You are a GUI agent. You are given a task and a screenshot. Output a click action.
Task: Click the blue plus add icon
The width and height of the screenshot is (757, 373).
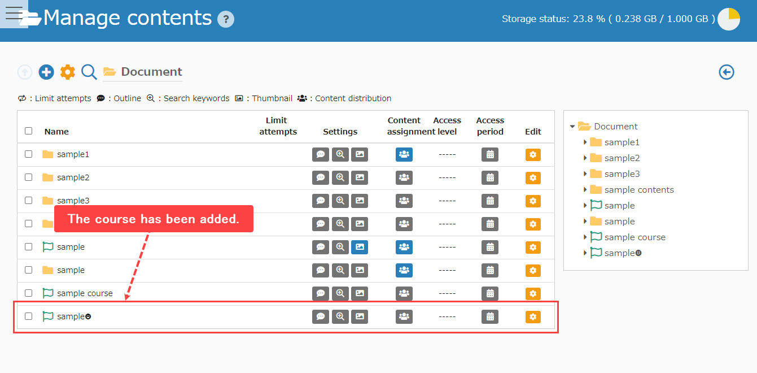(x=46, y=72)
